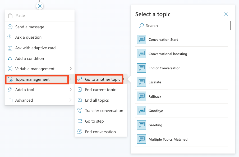Pick the Goodbye topic from list
Image resolution: width=239 pixels, height=157 pixels.
(155, 111)
